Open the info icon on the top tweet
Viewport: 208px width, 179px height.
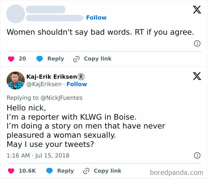[x=197, y=44]
